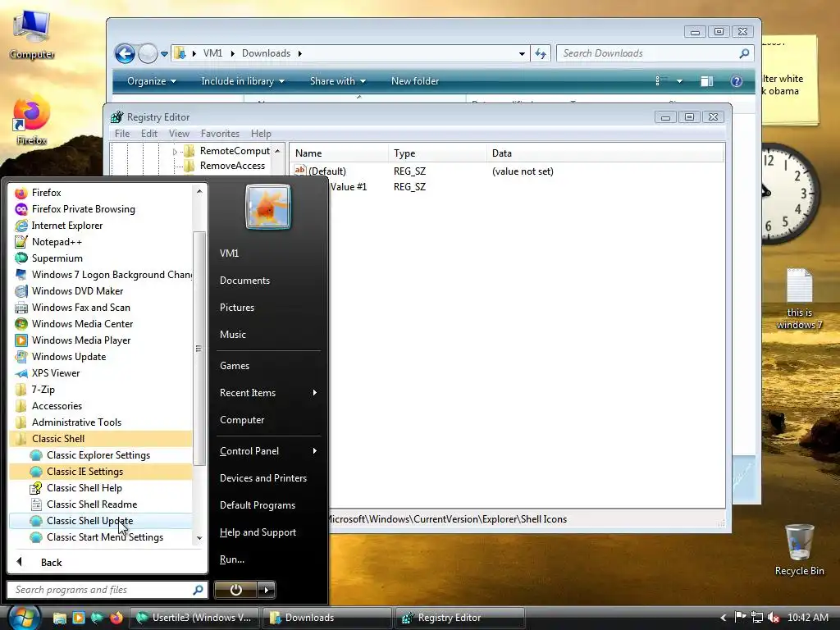Screen dimensions: 840x630
Task: Open the Registry Editor File menu
Action: 122,134
